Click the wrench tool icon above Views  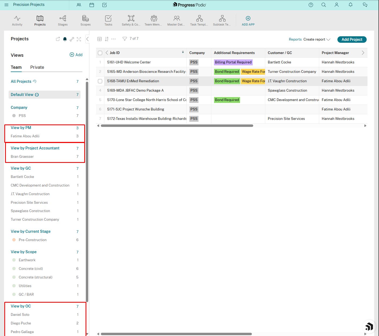pyautogui.click(x=72, y=39)
